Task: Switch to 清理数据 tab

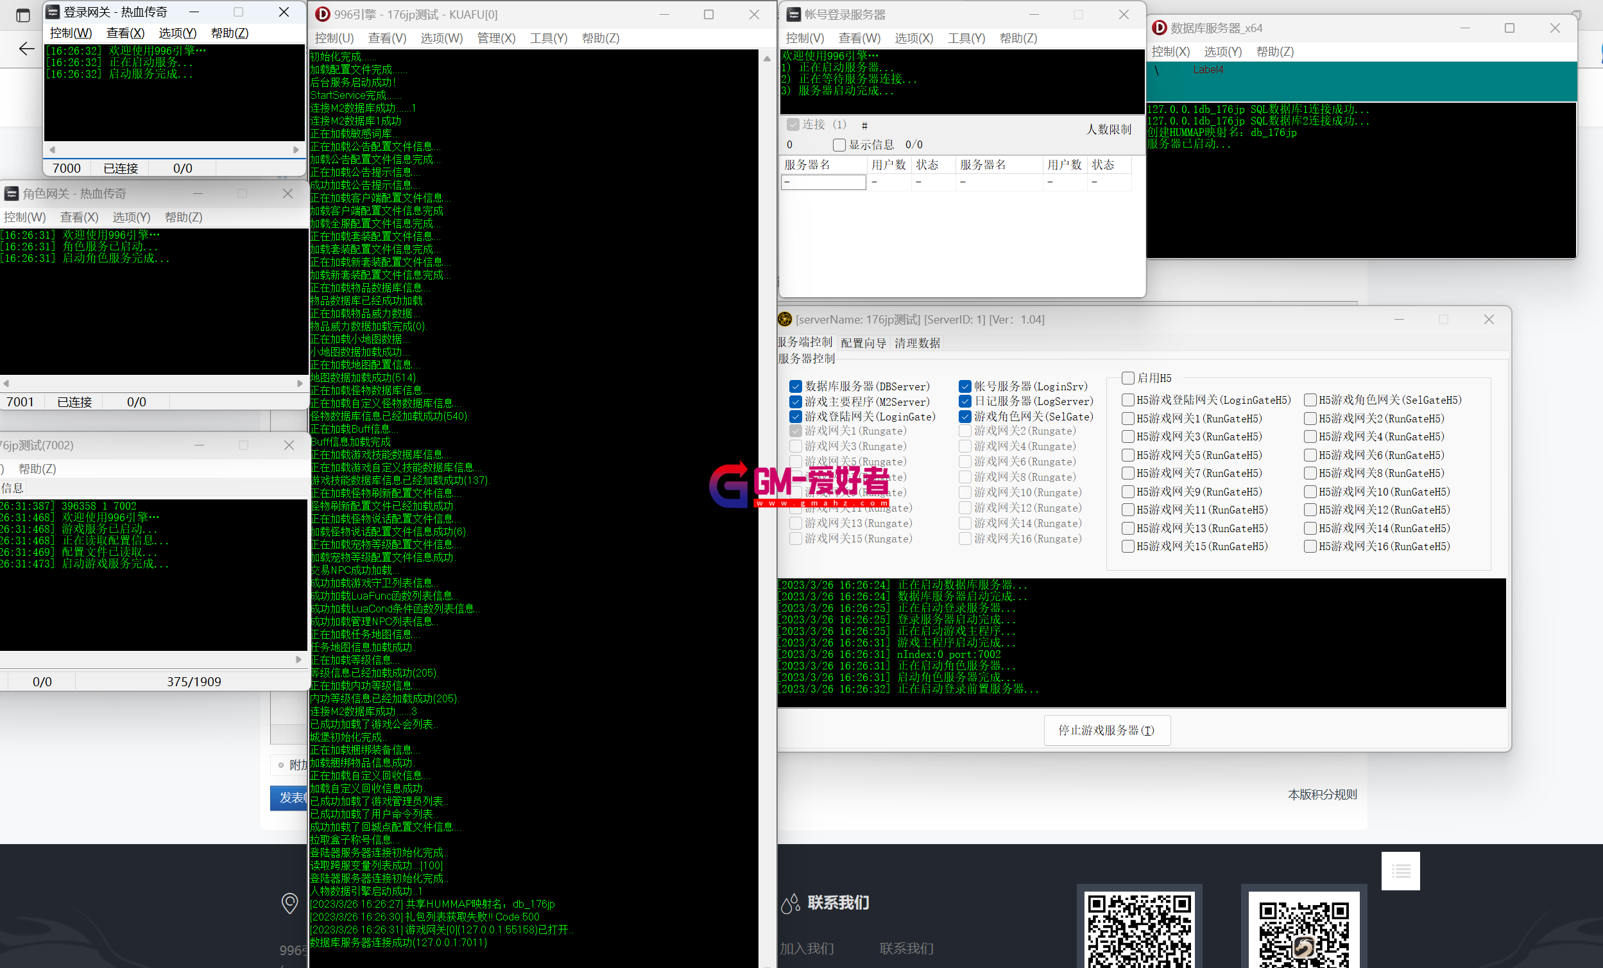Action: tap(917, 343)
